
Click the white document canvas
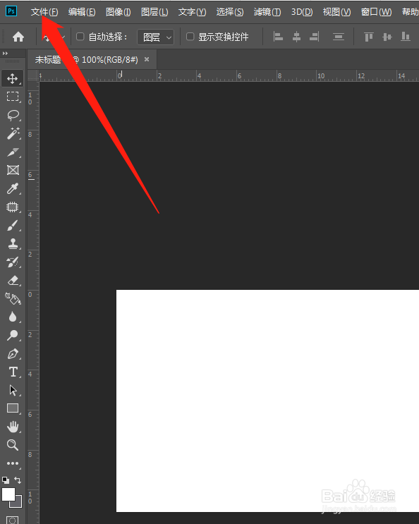coord(267,401)
